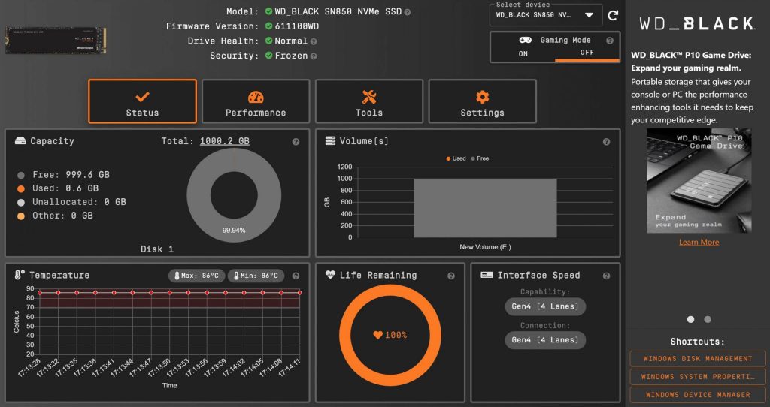Click the WD_BLACK logo
The image size is (770, 407).
point(698,23)
